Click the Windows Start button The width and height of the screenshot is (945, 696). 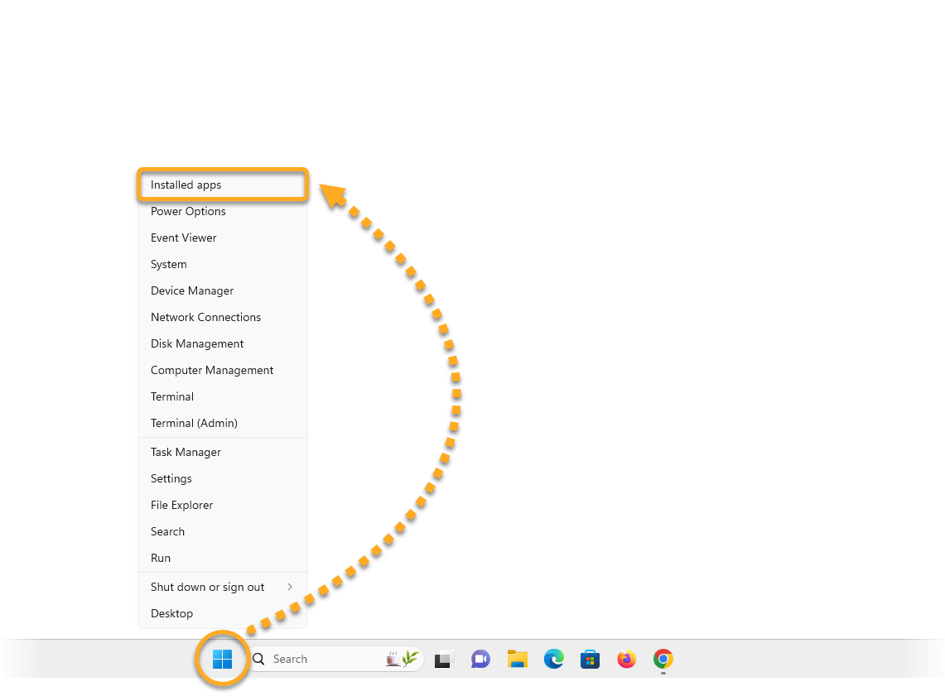(x=222, y=659)
